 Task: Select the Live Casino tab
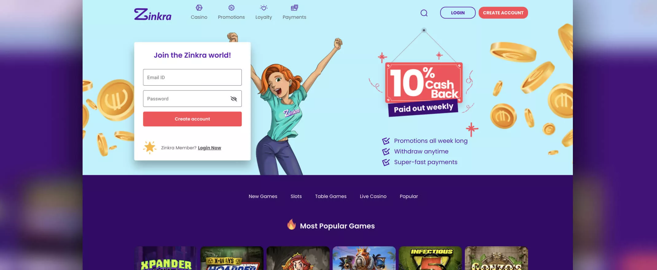pos(373,196)
